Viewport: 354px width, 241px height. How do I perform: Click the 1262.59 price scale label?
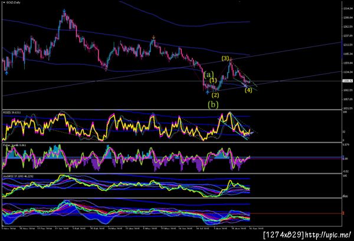pos(348,27)
